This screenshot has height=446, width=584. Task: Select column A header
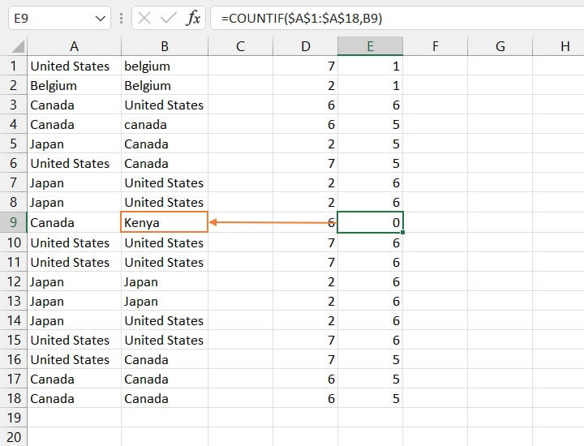coord(74,47)
